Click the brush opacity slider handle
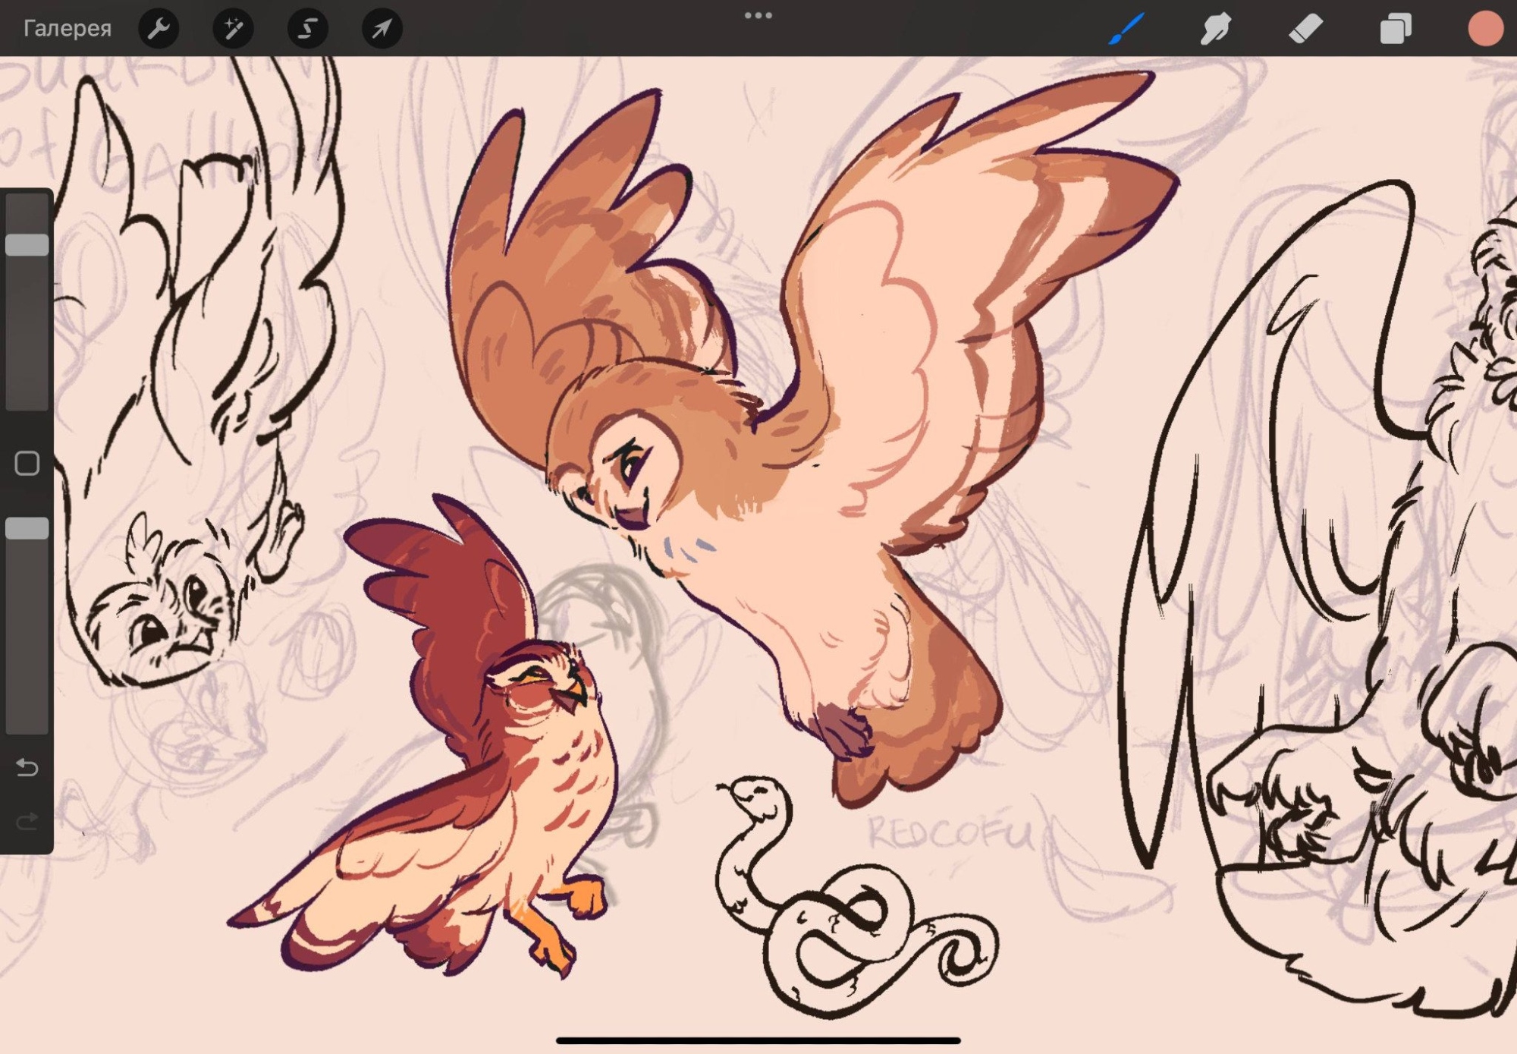 click(x=27, y=529)
